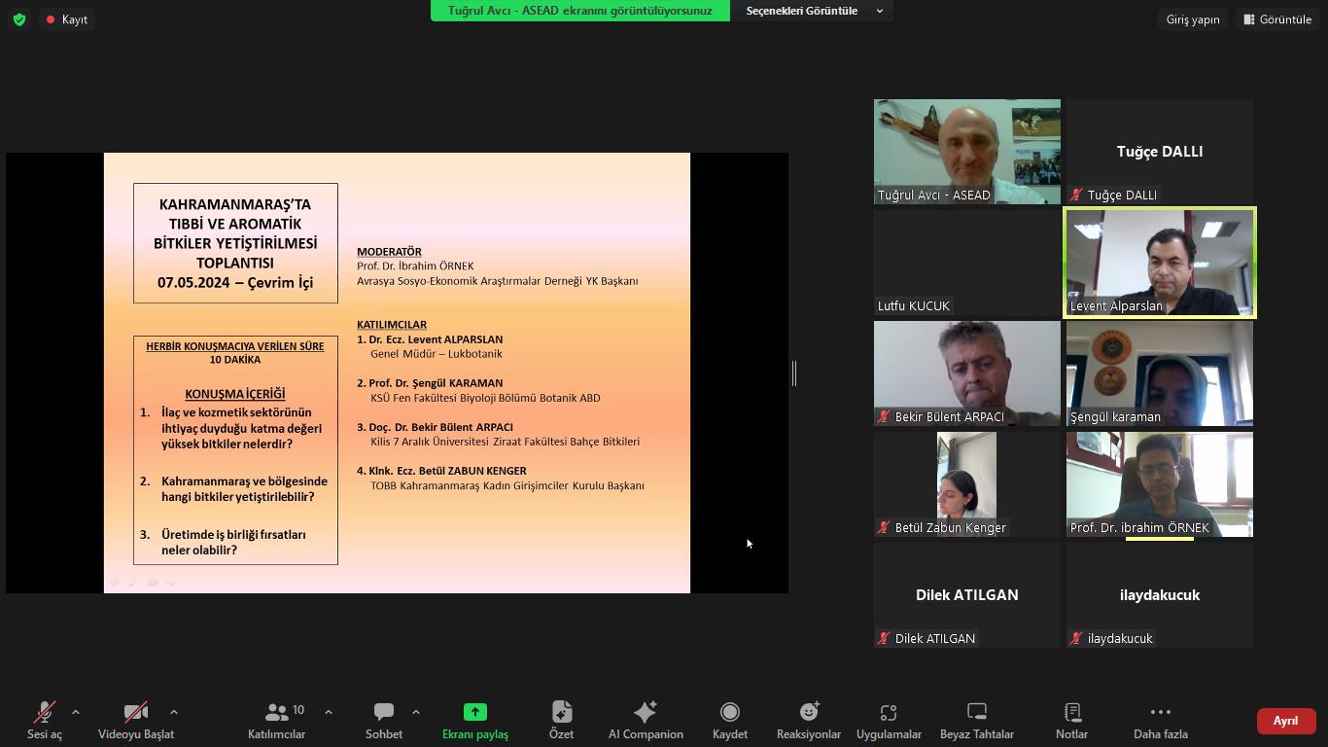
Task: Open Beyaz Tahtalar whiteboards
Action: click(976, 720)
